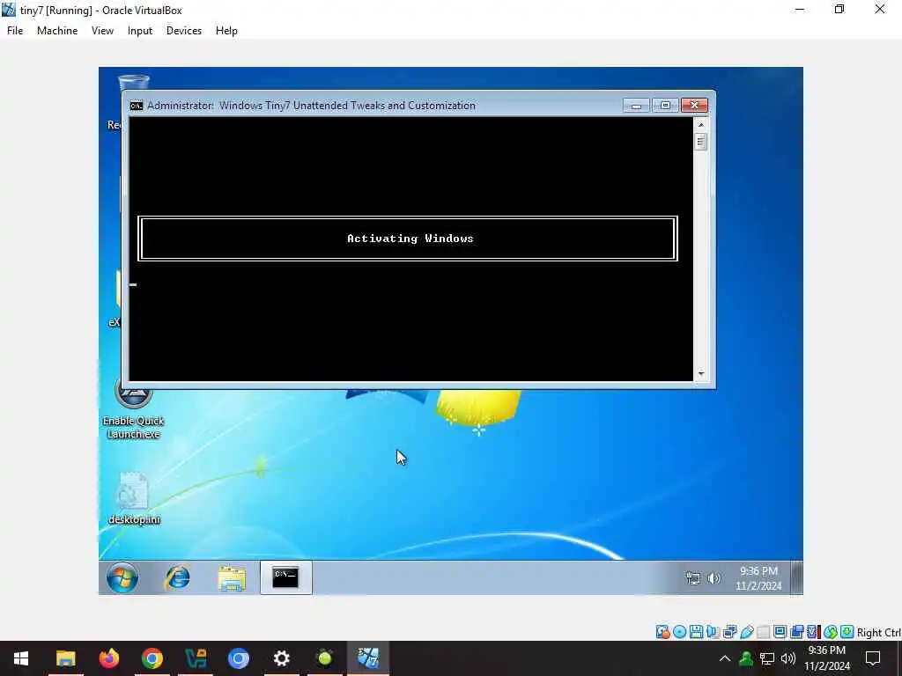902x676 pixels.
Task: Launch Firefox from host taskbar
Action: [x=108, y=658]
